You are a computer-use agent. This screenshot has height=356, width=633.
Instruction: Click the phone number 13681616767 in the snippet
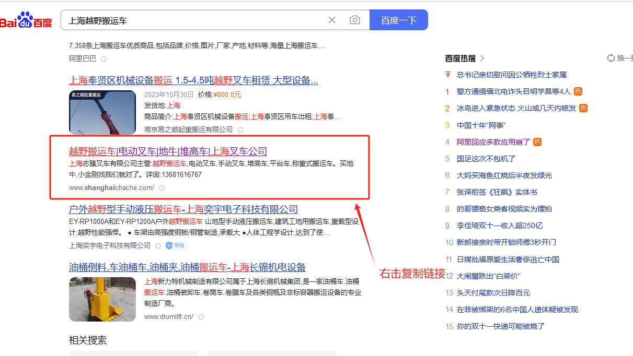click(x=181, y=174)
